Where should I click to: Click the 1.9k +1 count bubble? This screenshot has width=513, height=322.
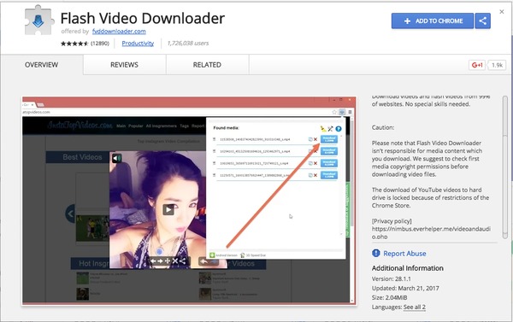tap(497, 65)
